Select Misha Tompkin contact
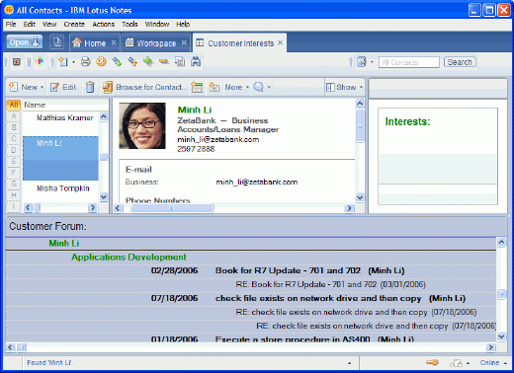This screenshot has height=373, width=514. [63, 188]
